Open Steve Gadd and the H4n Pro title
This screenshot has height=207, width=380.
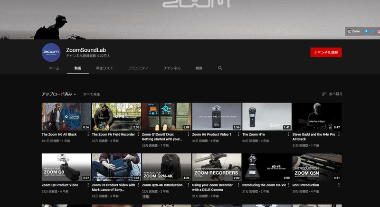coord(313,137)
